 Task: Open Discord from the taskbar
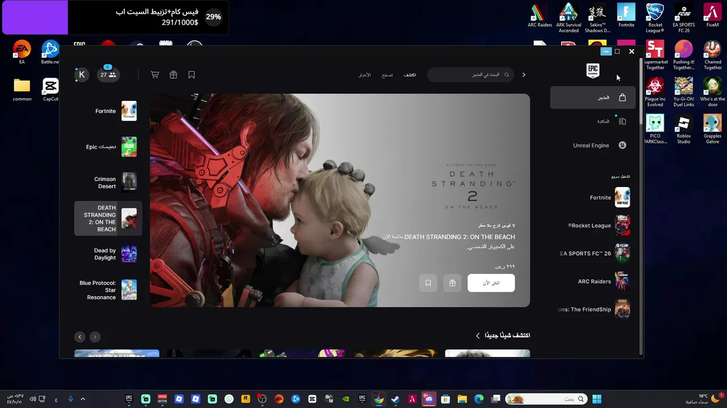[429, 399]
